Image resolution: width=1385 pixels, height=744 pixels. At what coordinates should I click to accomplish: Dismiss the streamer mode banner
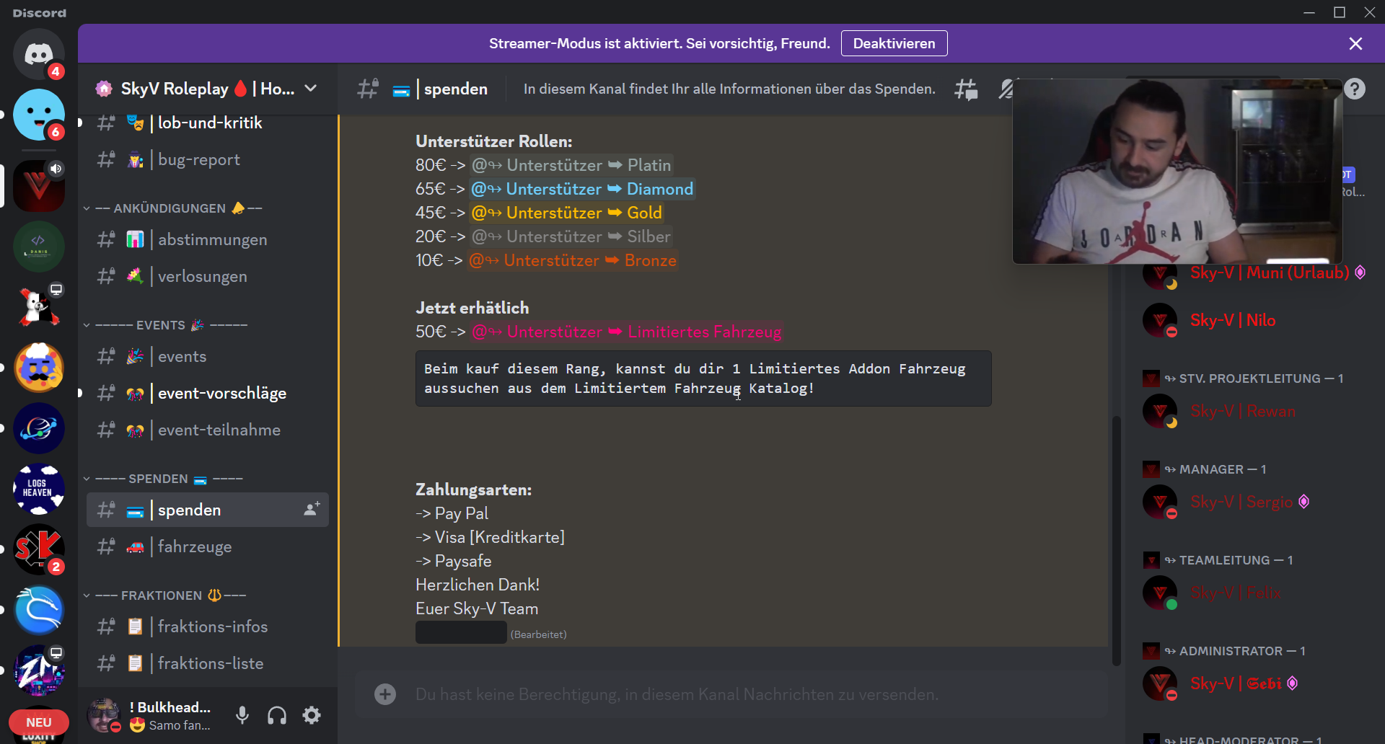pyautogui.click(x=1355, y=44)
